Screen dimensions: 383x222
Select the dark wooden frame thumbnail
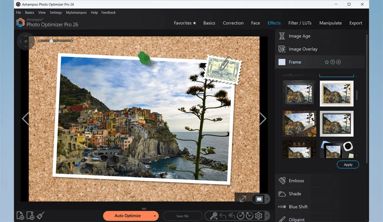click(299, 94)
